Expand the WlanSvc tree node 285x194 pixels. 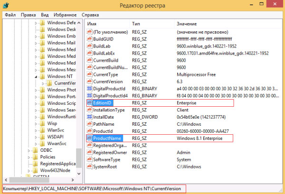pyautogui.click(x=36, y=130)
